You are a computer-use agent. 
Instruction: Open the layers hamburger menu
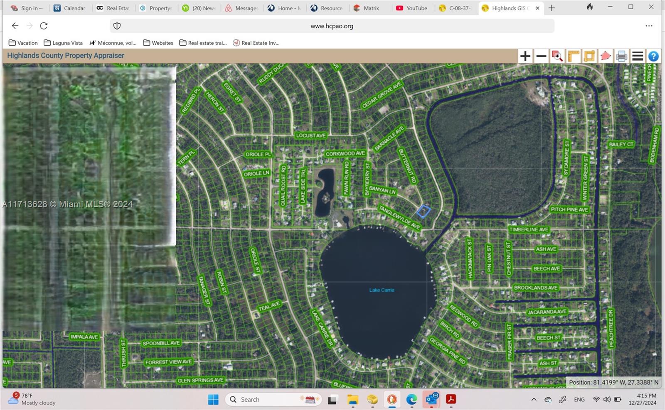click(637, 56)
